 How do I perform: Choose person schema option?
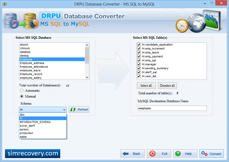(x=43, y=129)
